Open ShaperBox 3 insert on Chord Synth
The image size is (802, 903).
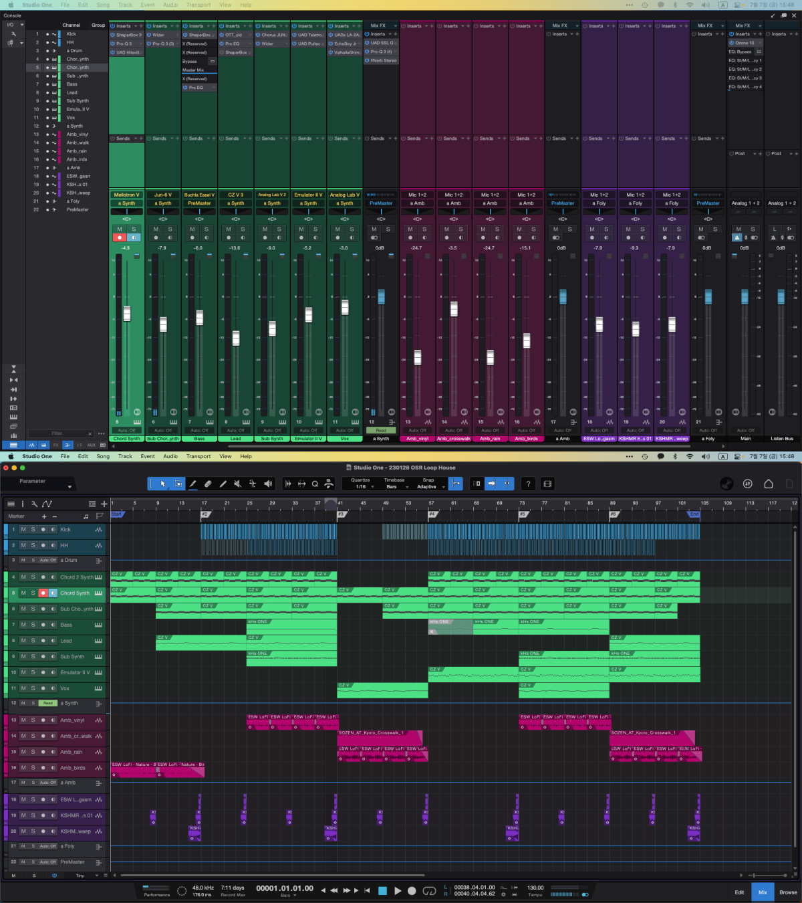pyautogui.click(x=127, y=35)
